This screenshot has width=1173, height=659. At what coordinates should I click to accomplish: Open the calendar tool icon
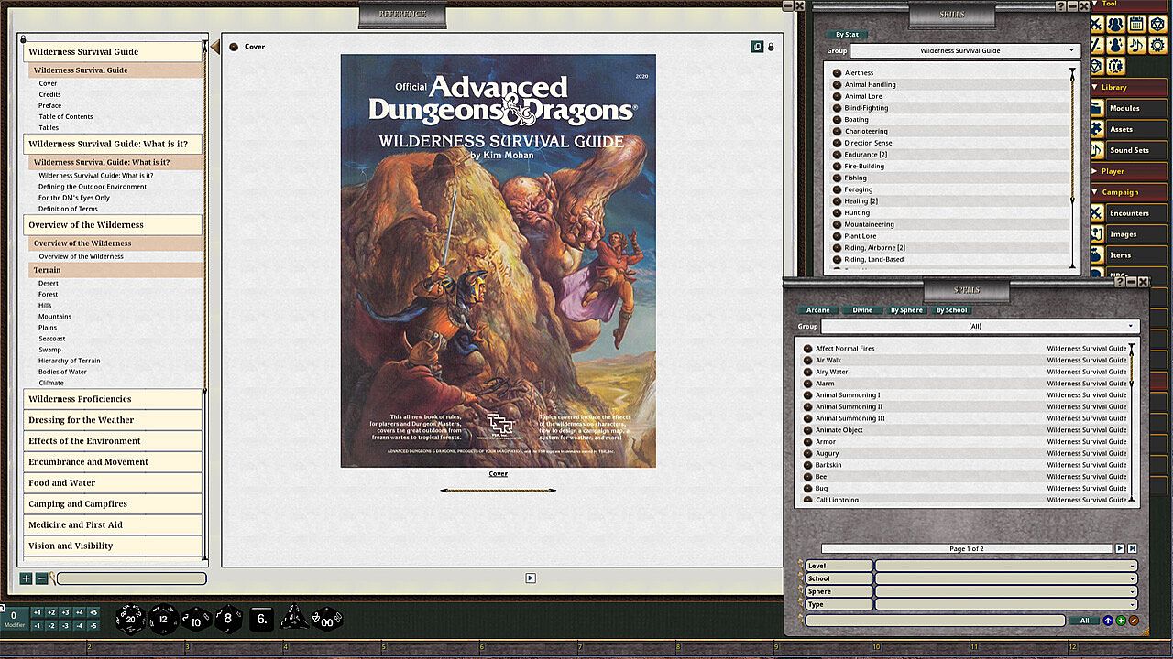click(1136, 24)
